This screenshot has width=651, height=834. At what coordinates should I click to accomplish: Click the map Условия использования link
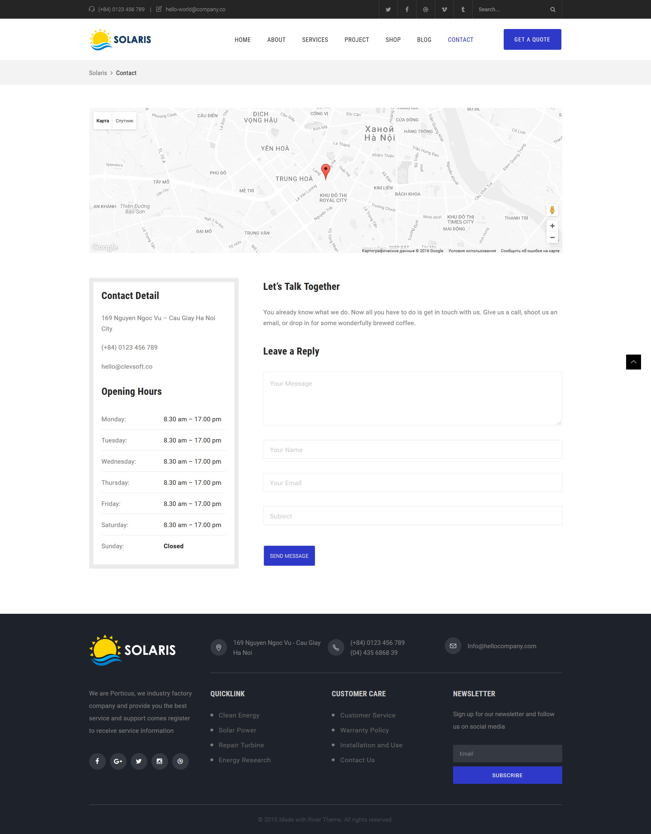point(472,251)
